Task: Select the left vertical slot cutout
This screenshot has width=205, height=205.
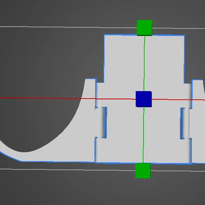Action: [x=105, y=122]
